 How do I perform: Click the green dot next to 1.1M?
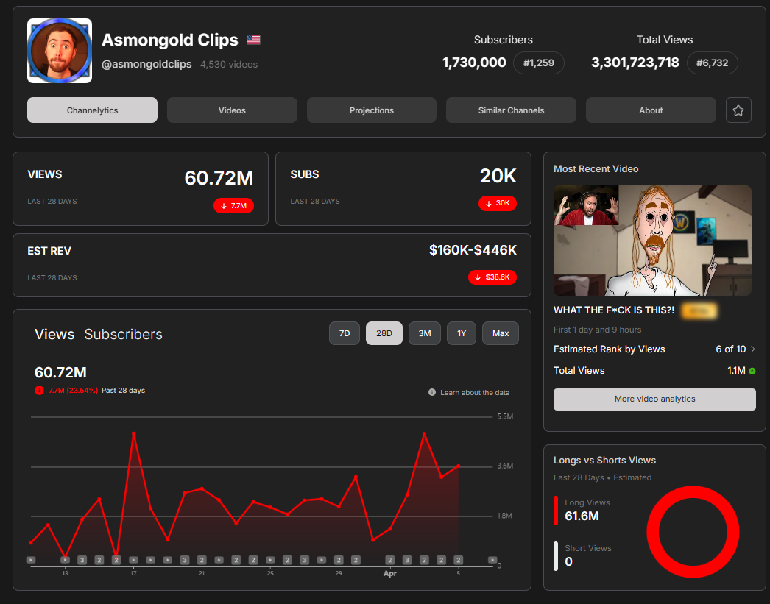[x=752, y=371]
